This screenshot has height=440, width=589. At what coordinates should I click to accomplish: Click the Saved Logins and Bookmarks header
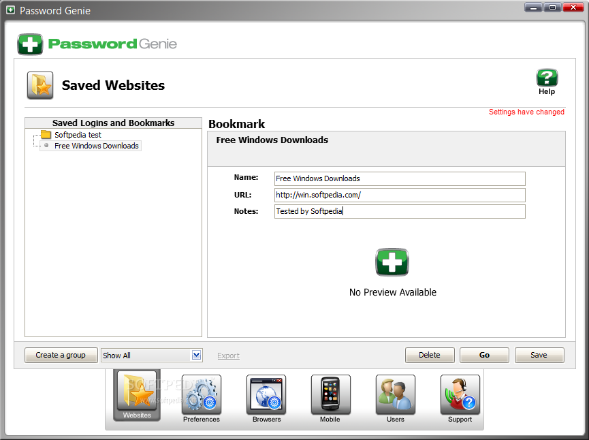click(x=113, y=123)
